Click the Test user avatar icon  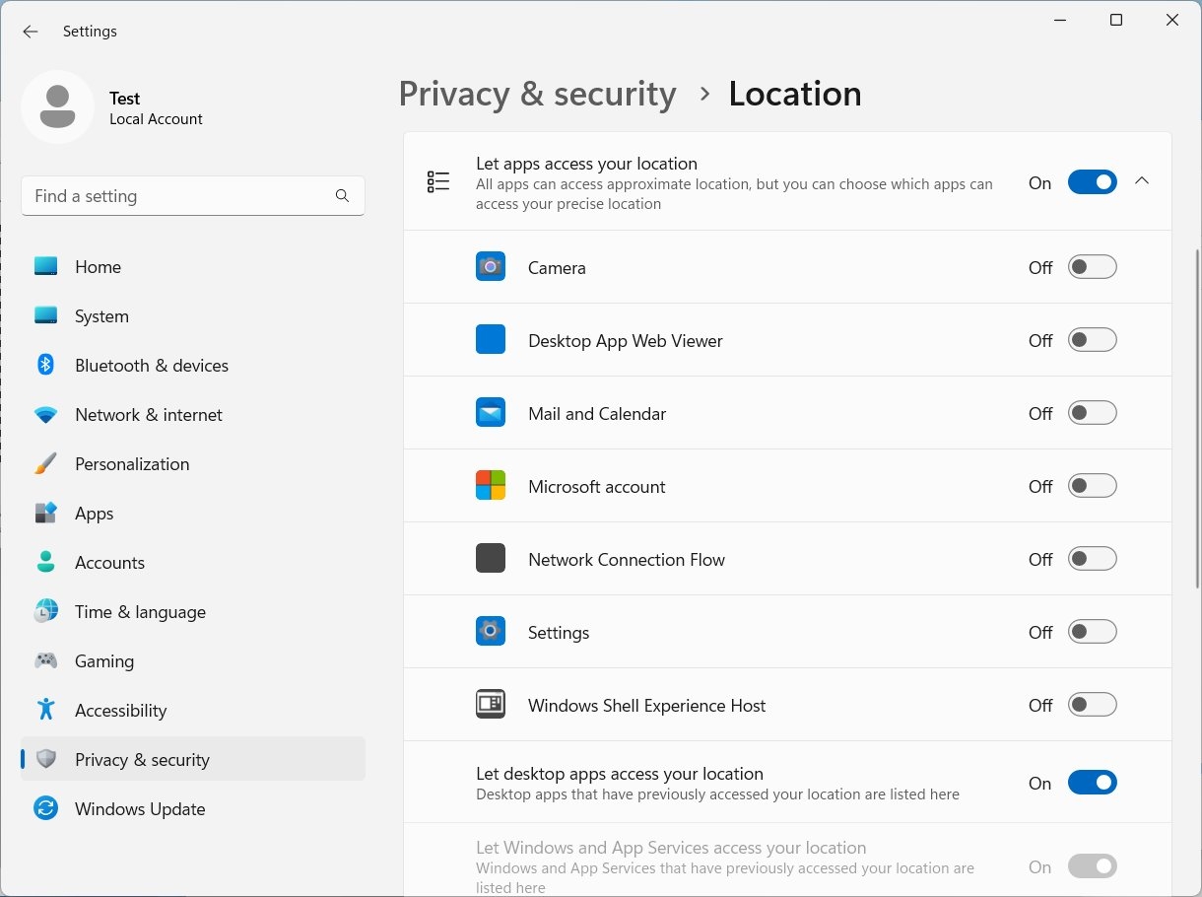click(x=58, y=107)
